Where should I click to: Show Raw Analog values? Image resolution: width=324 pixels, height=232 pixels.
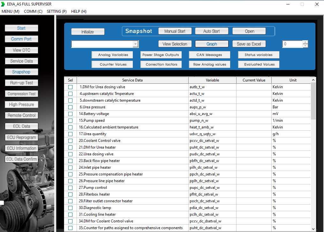pos(209,64)
